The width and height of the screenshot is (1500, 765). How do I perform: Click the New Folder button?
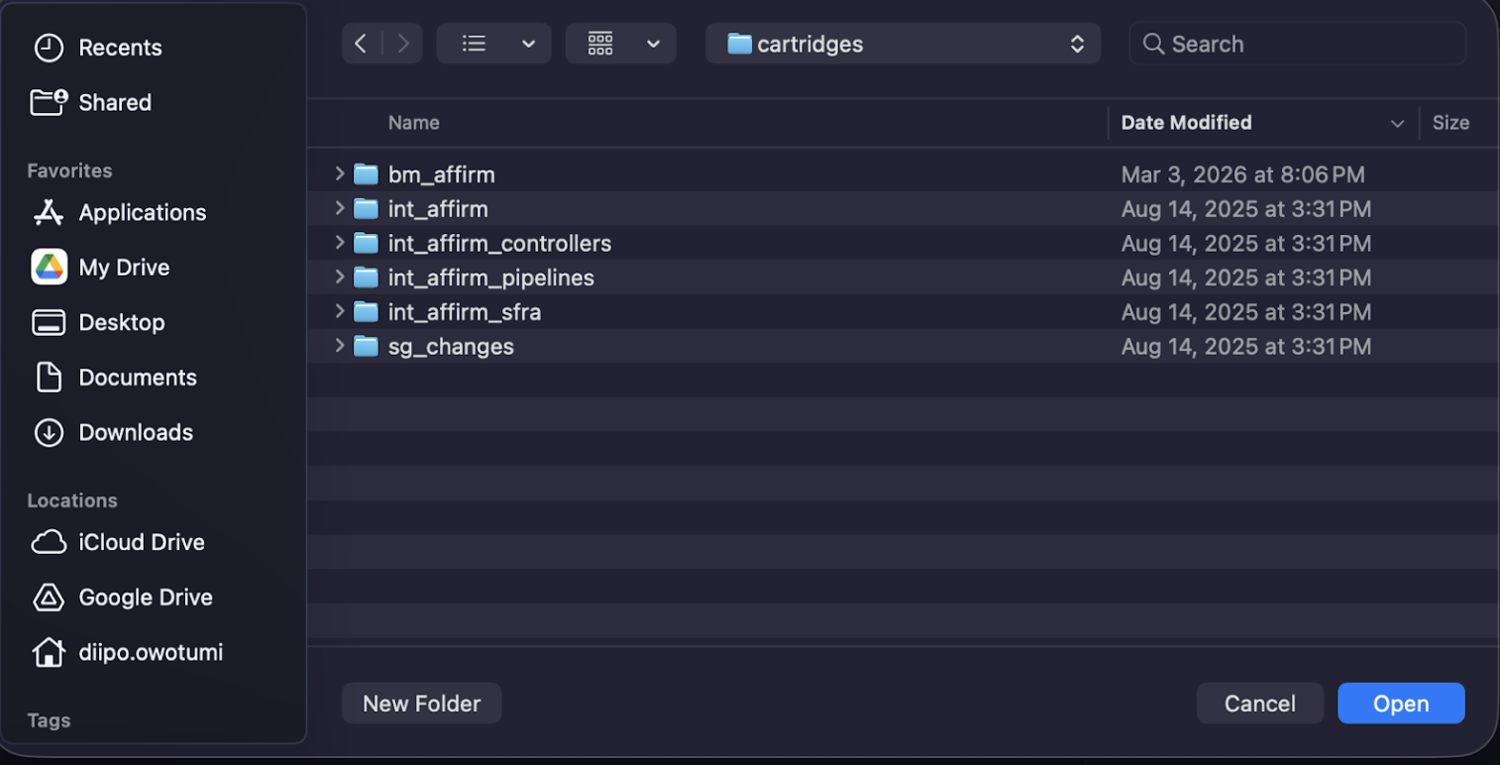(420, 703)
